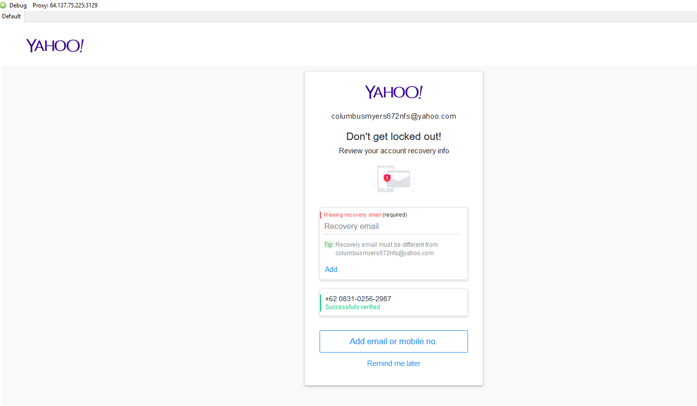This screenshot has width=697, height=406.
Task: Click the account email below the card logo
Action: (394, 116)
